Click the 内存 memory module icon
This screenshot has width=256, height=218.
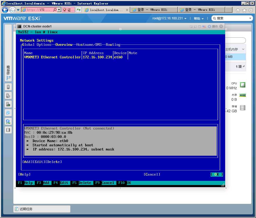(x=243, y=95)
